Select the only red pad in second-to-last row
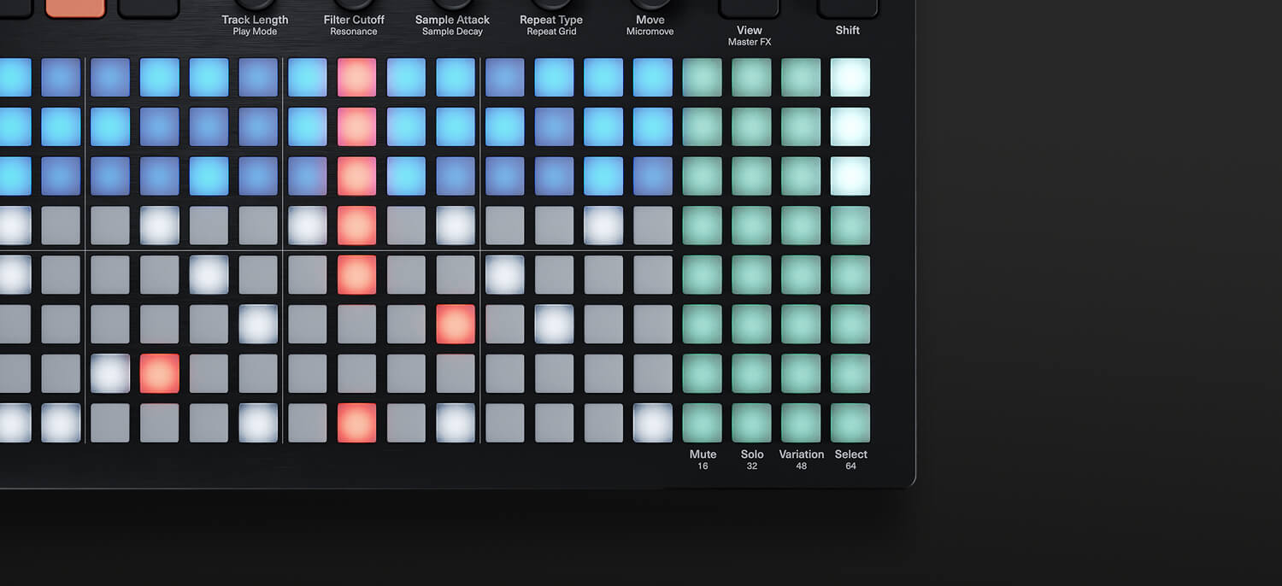Image resolution: width=1282 pixels, height=586 pixels. tap(160, 373)
